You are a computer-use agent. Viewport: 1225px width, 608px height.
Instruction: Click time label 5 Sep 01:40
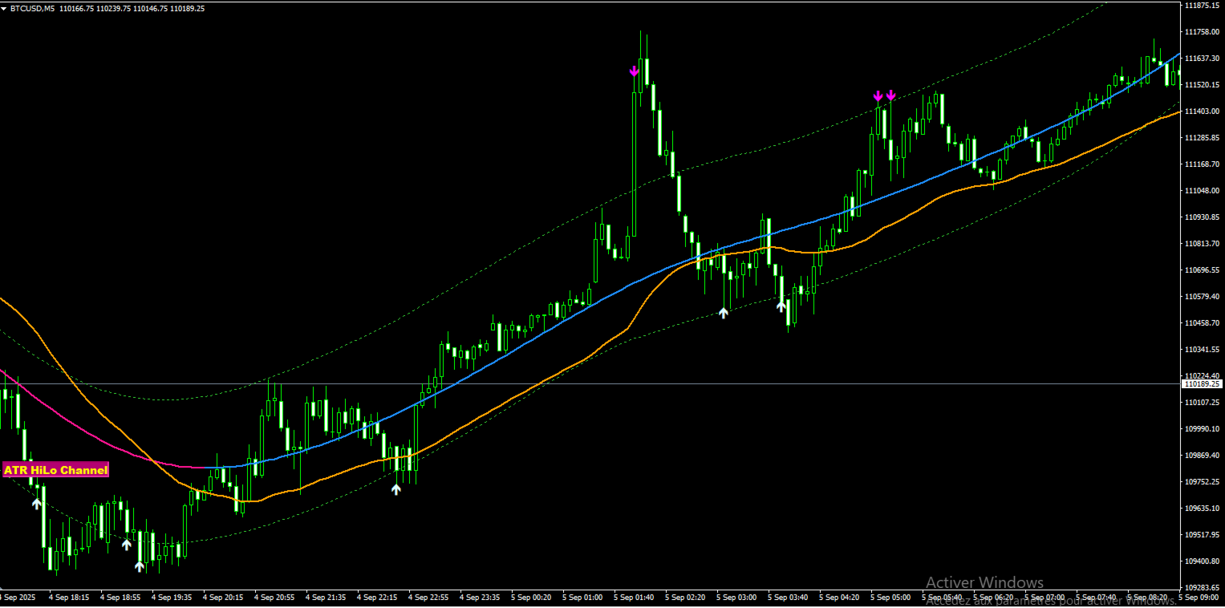[x=634, y=597]
